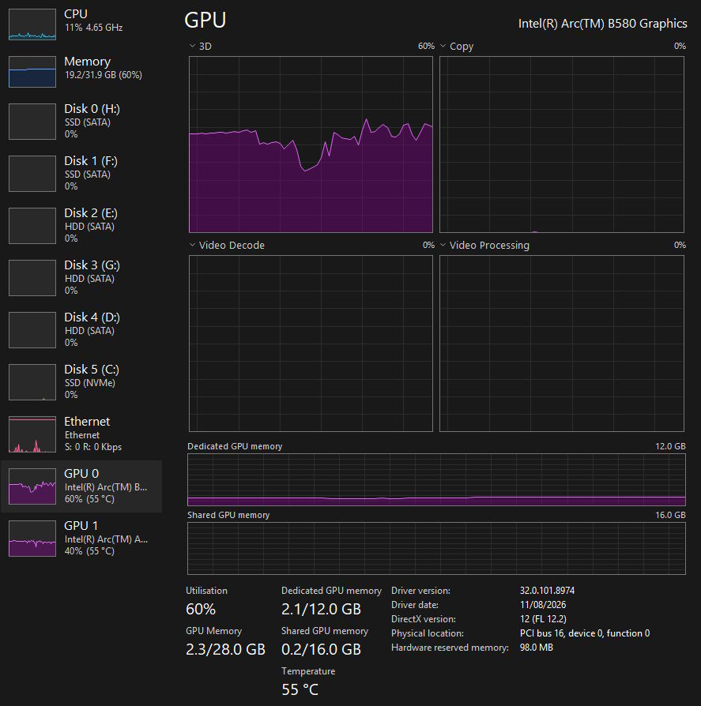Click the 55 °C value under Temperature
Viewport: 701px width, 706px height.
(x=300, y=689)
